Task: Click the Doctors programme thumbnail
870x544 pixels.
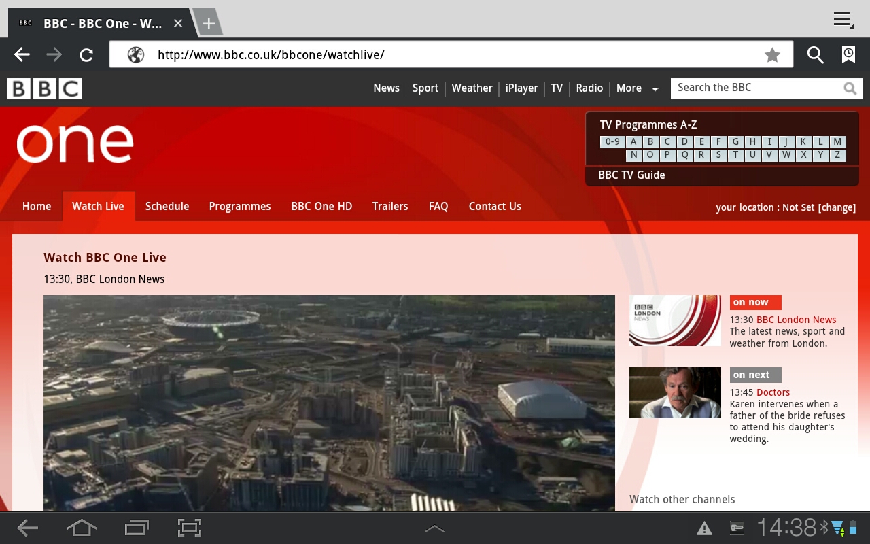Action: tap(675, 392)
